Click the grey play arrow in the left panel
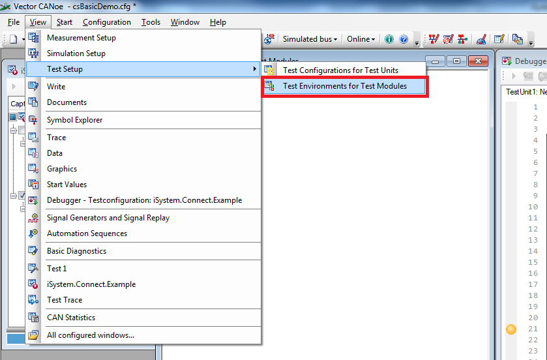547x360 pixels. point(14,86)
